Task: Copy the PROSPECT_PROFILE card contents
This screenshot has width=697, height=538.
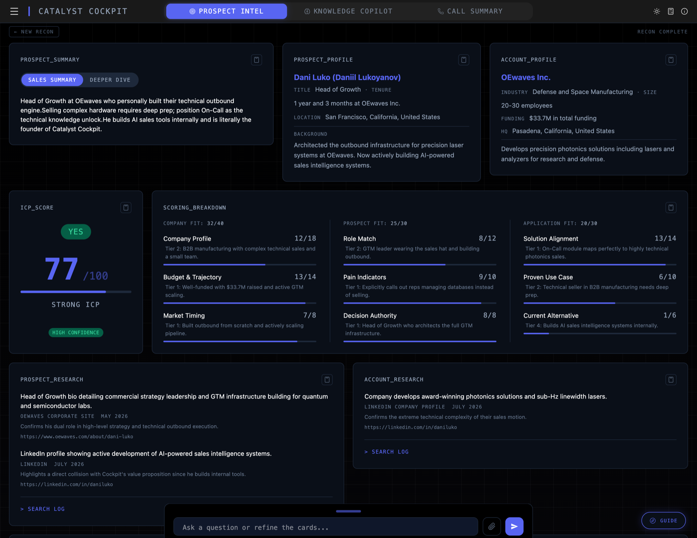Action: coord(464,60)
